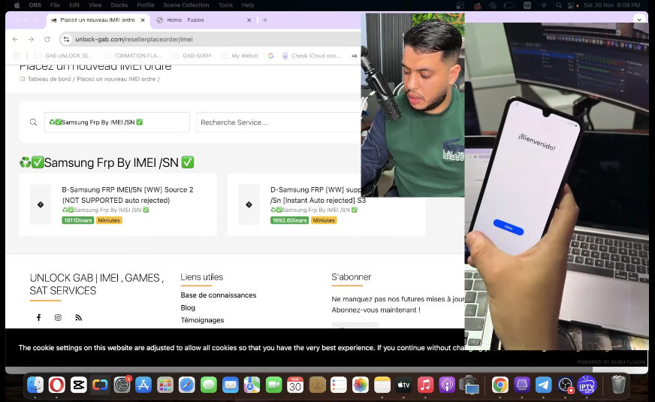Open CapCut from the dock

coord(79,385)
